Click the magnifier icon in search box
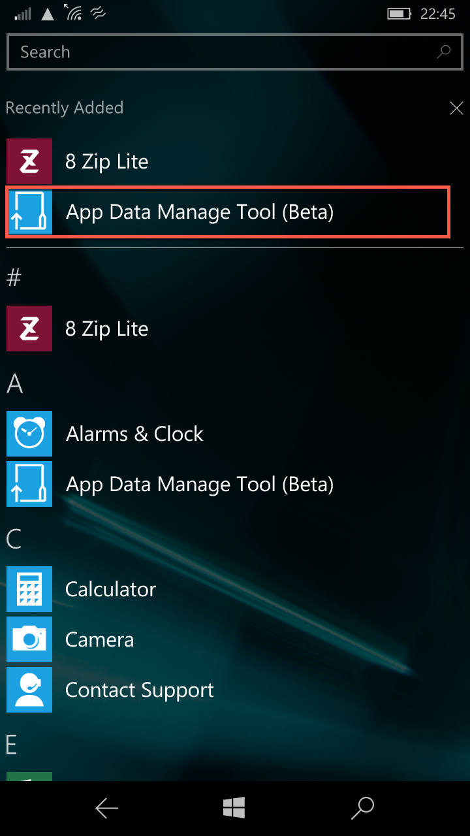This screenshot has height=836, width=470. [444, 52]
